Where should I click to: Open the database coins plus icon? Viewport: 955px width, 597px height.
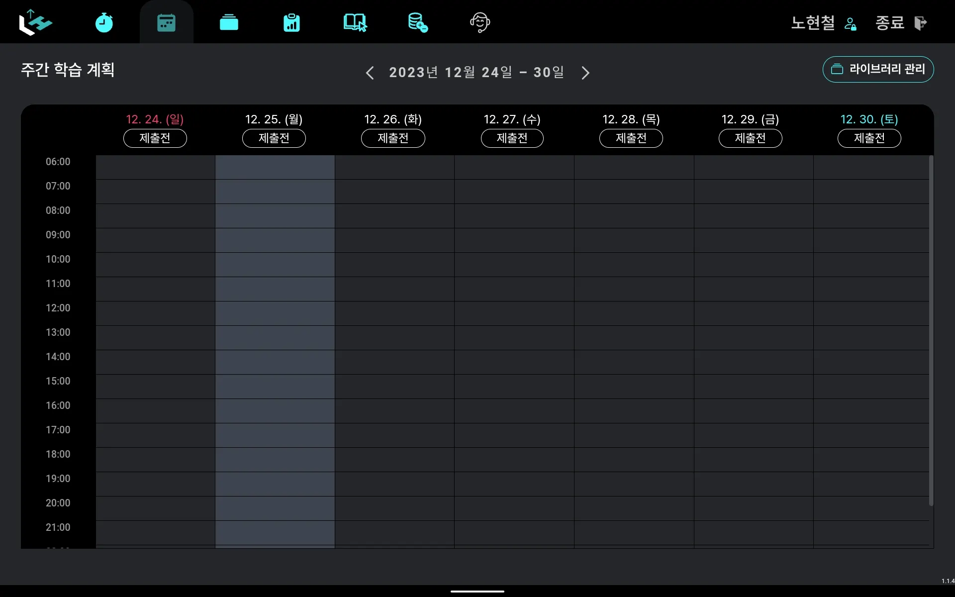click(x=417, y=22)
